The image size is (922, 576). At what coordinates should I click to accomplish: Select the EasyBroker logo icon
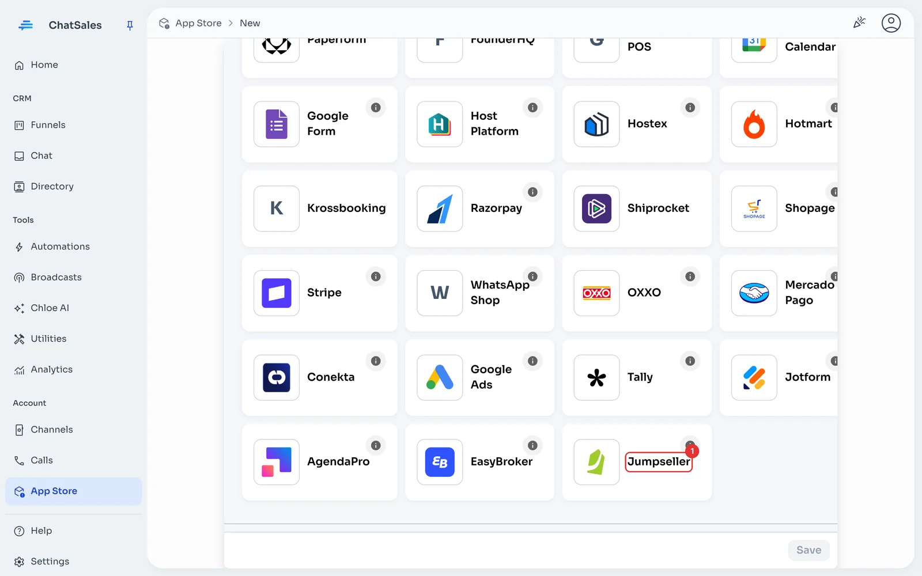point(440,462)
